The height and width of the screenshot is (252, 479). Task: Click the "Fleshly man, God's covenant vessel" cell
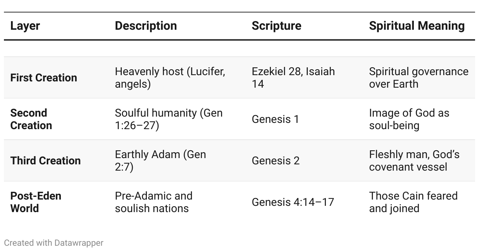[x=414, y=160]
